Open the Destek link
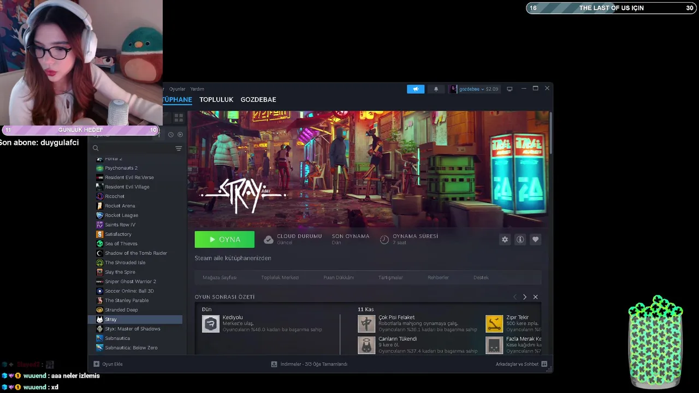 click(x=481, y=277)
